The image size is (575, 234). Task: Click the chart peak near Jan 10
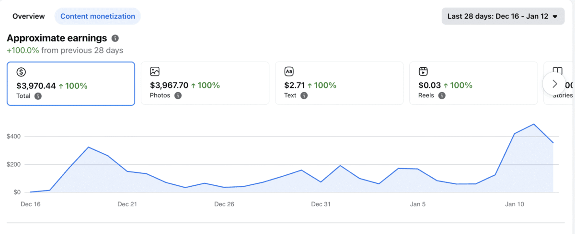point(534,124)
